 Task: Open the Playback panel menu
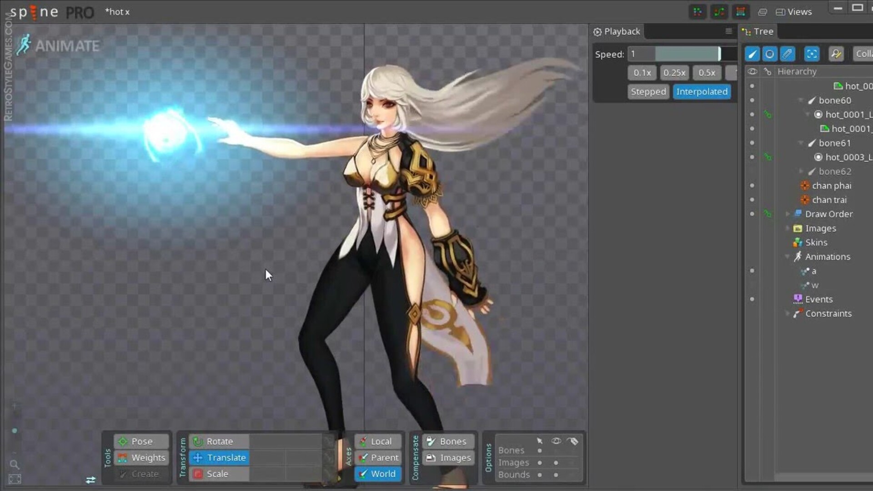coord(728,31)
